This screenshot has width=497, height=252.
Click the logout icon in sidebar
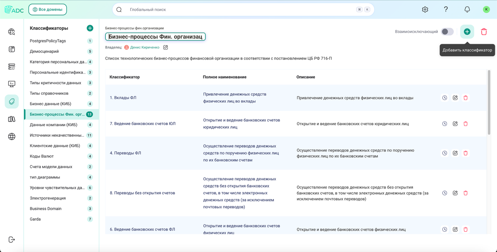12,240
